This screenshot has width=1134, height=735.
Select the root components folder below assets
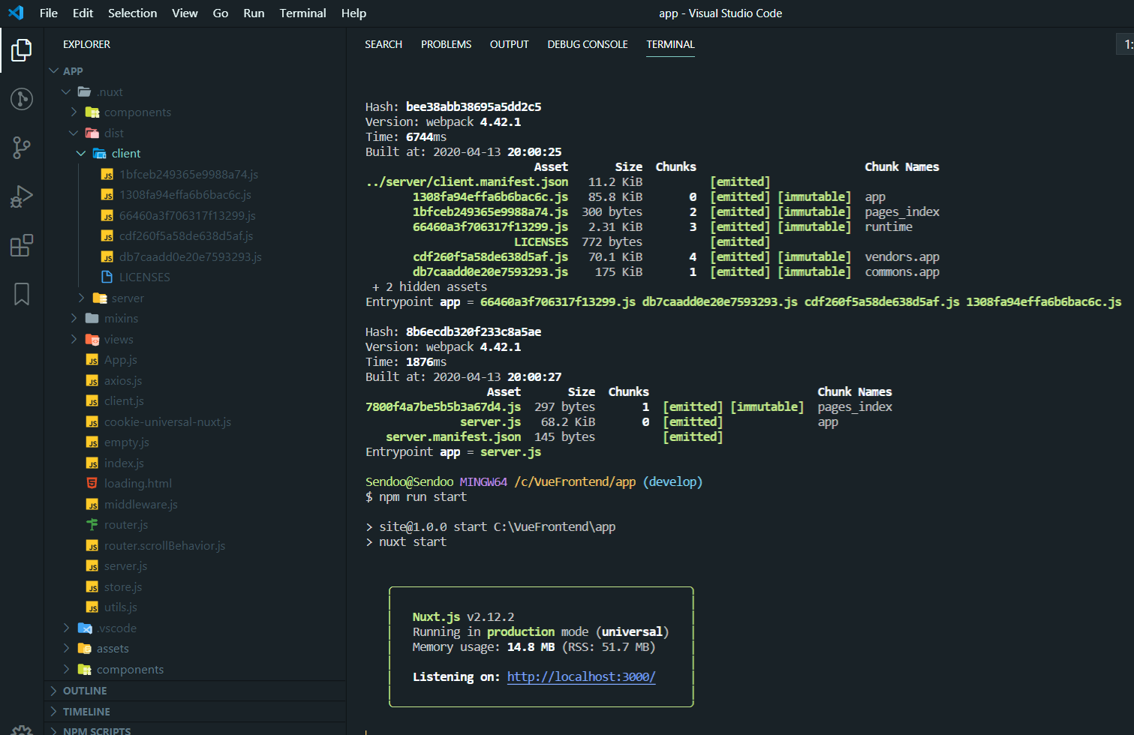130,669
